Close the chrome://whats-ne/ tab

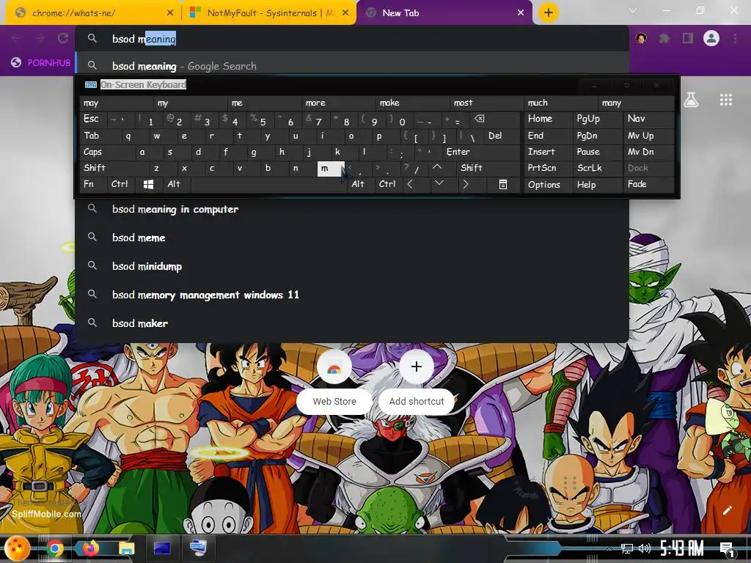coord(170,13)
